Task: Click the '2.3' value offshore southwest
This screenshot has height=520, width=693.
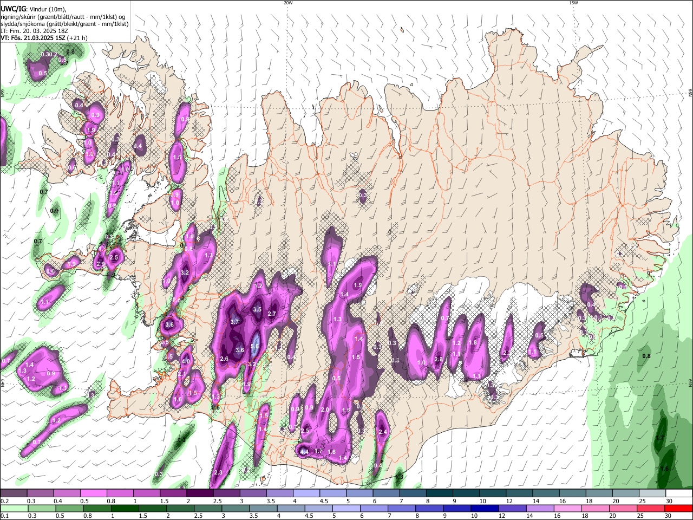Action: (x=218, y=473)
